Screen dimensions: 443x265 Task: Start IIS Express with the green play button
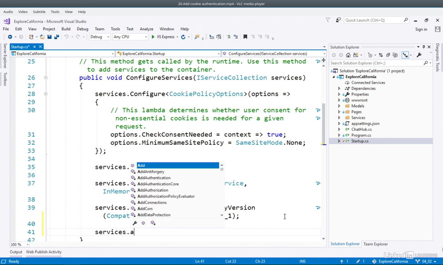[153, 37]
